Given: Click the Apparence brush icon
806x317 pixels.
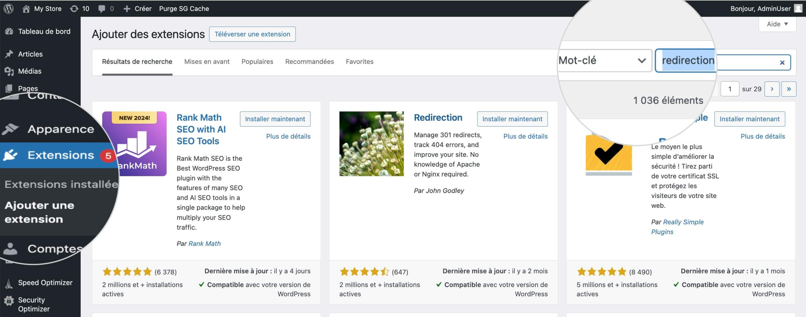Looking at the screenshot, I should 10,129.
